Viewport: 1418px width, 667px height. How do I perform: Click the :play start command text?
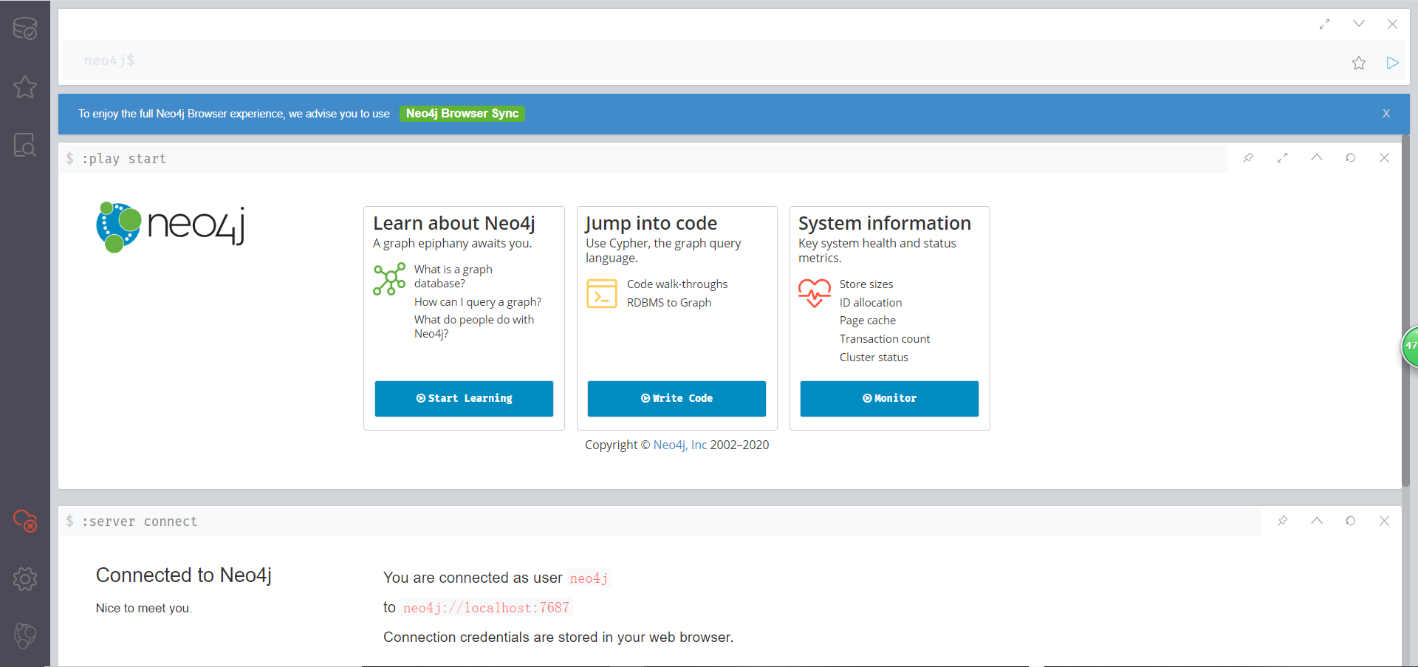[x=124, y=159]
